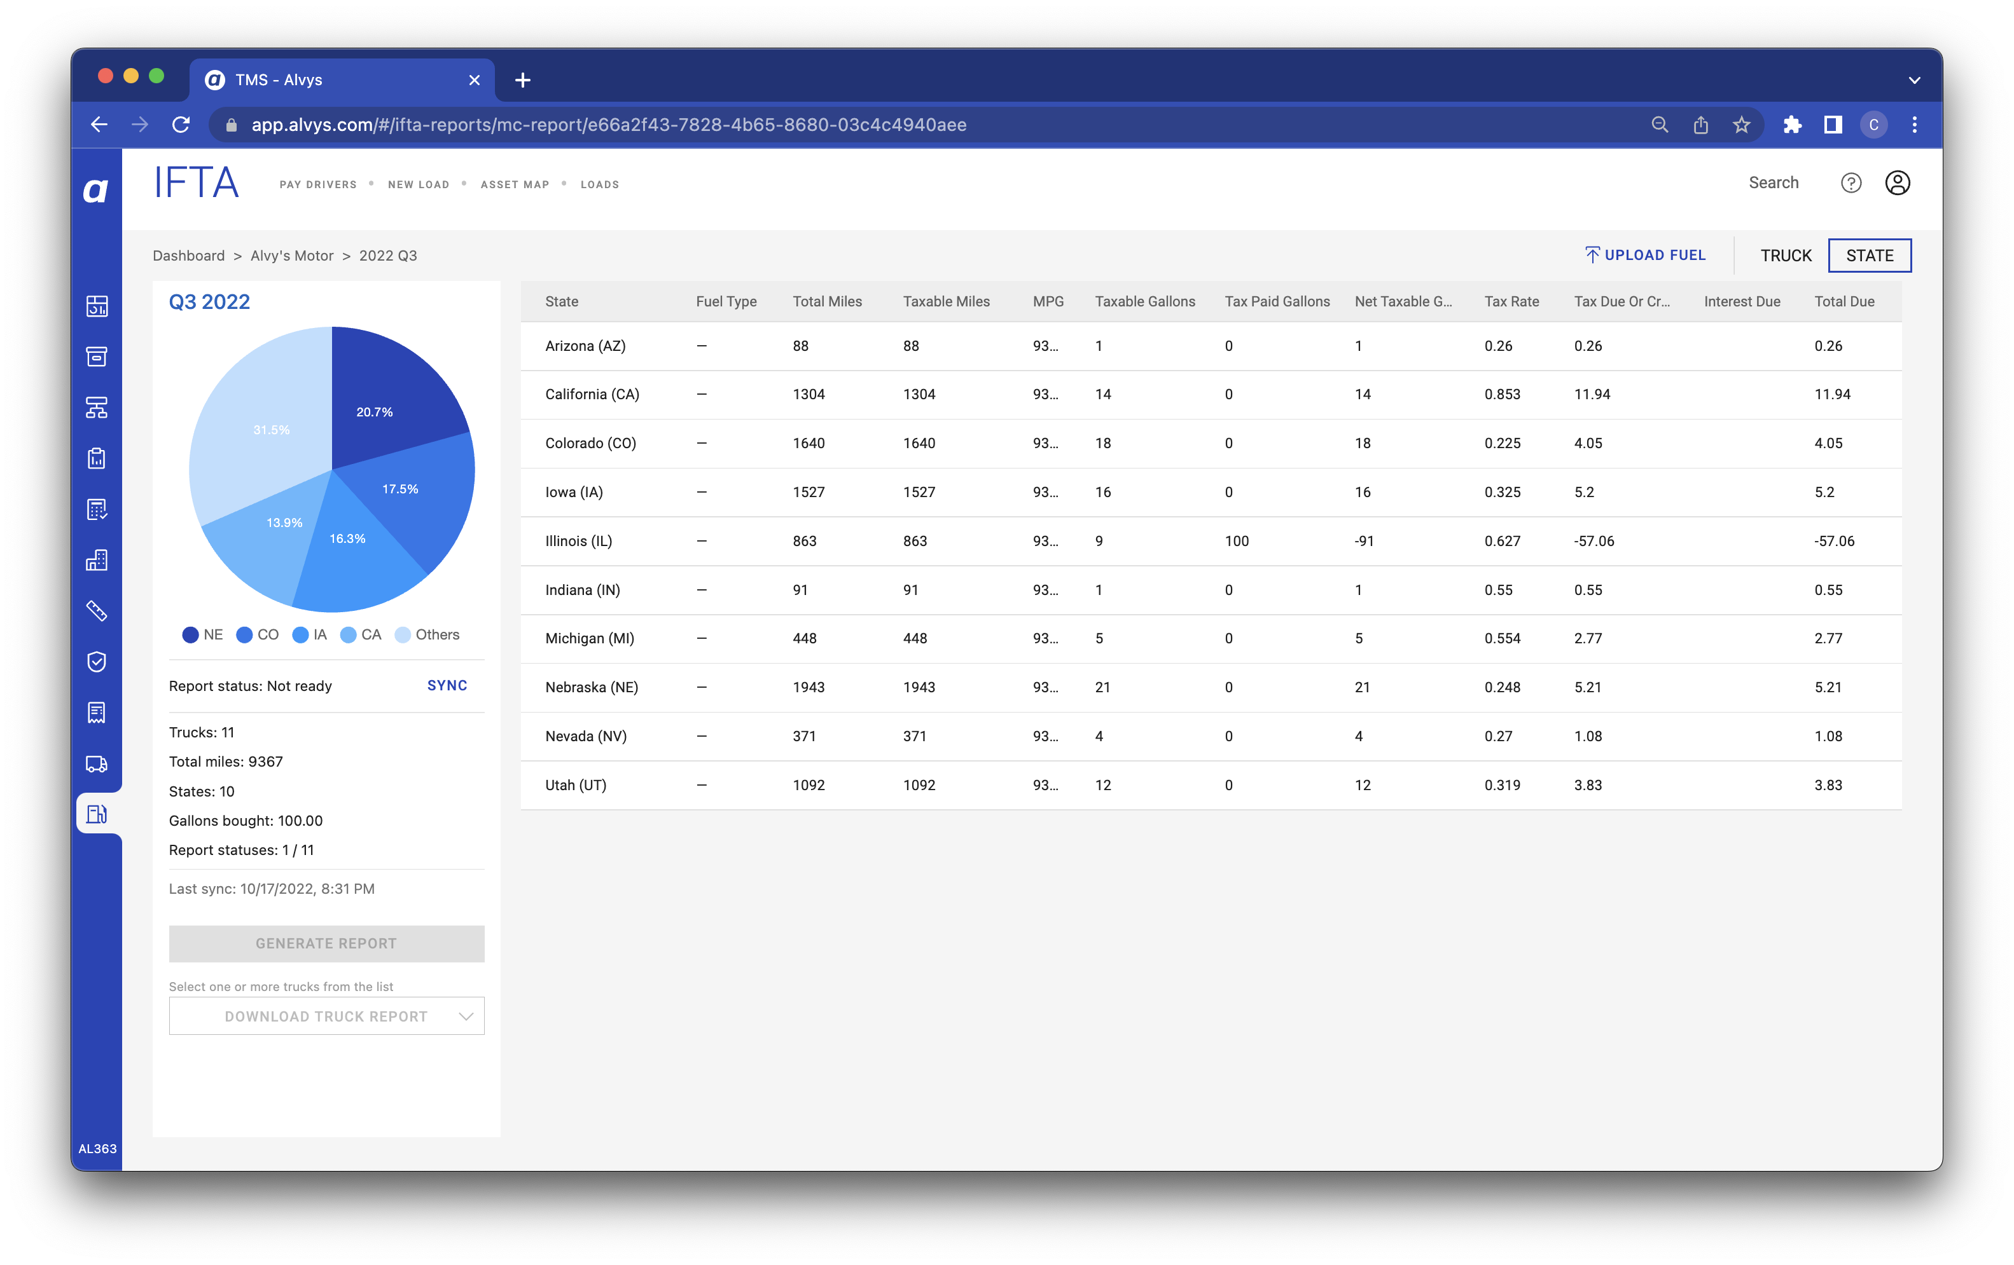This screenshot has height=1265, width=2014.
Task: Click the archive box sidebar icon
Action: pos(97,357)
